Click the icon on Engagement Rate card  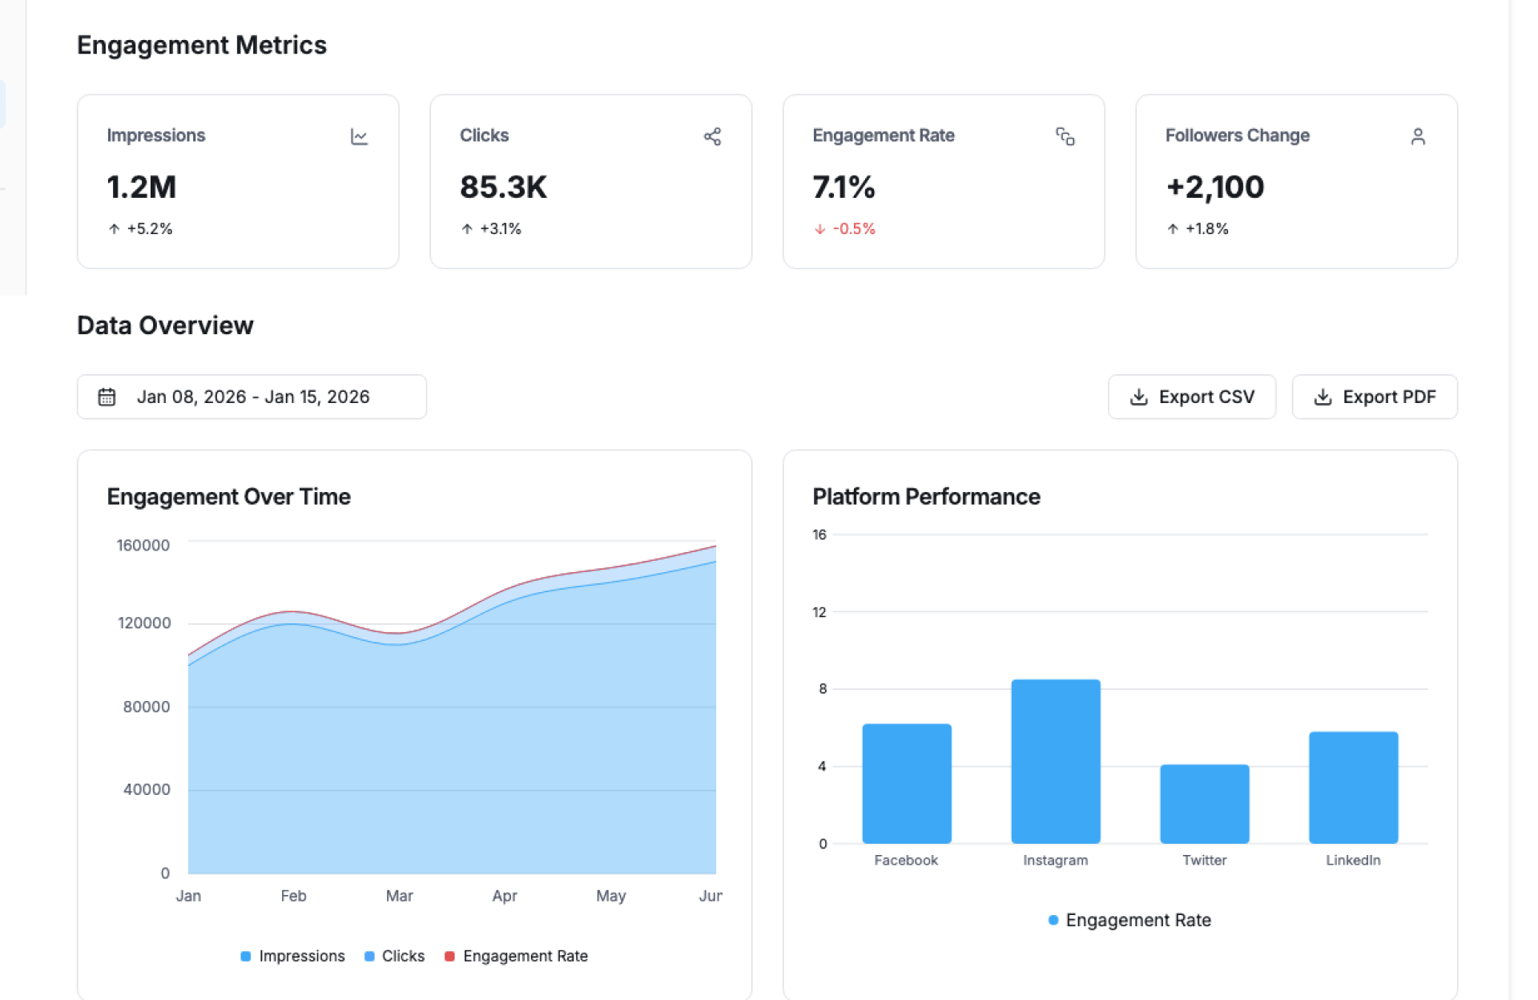[1065, 137]
